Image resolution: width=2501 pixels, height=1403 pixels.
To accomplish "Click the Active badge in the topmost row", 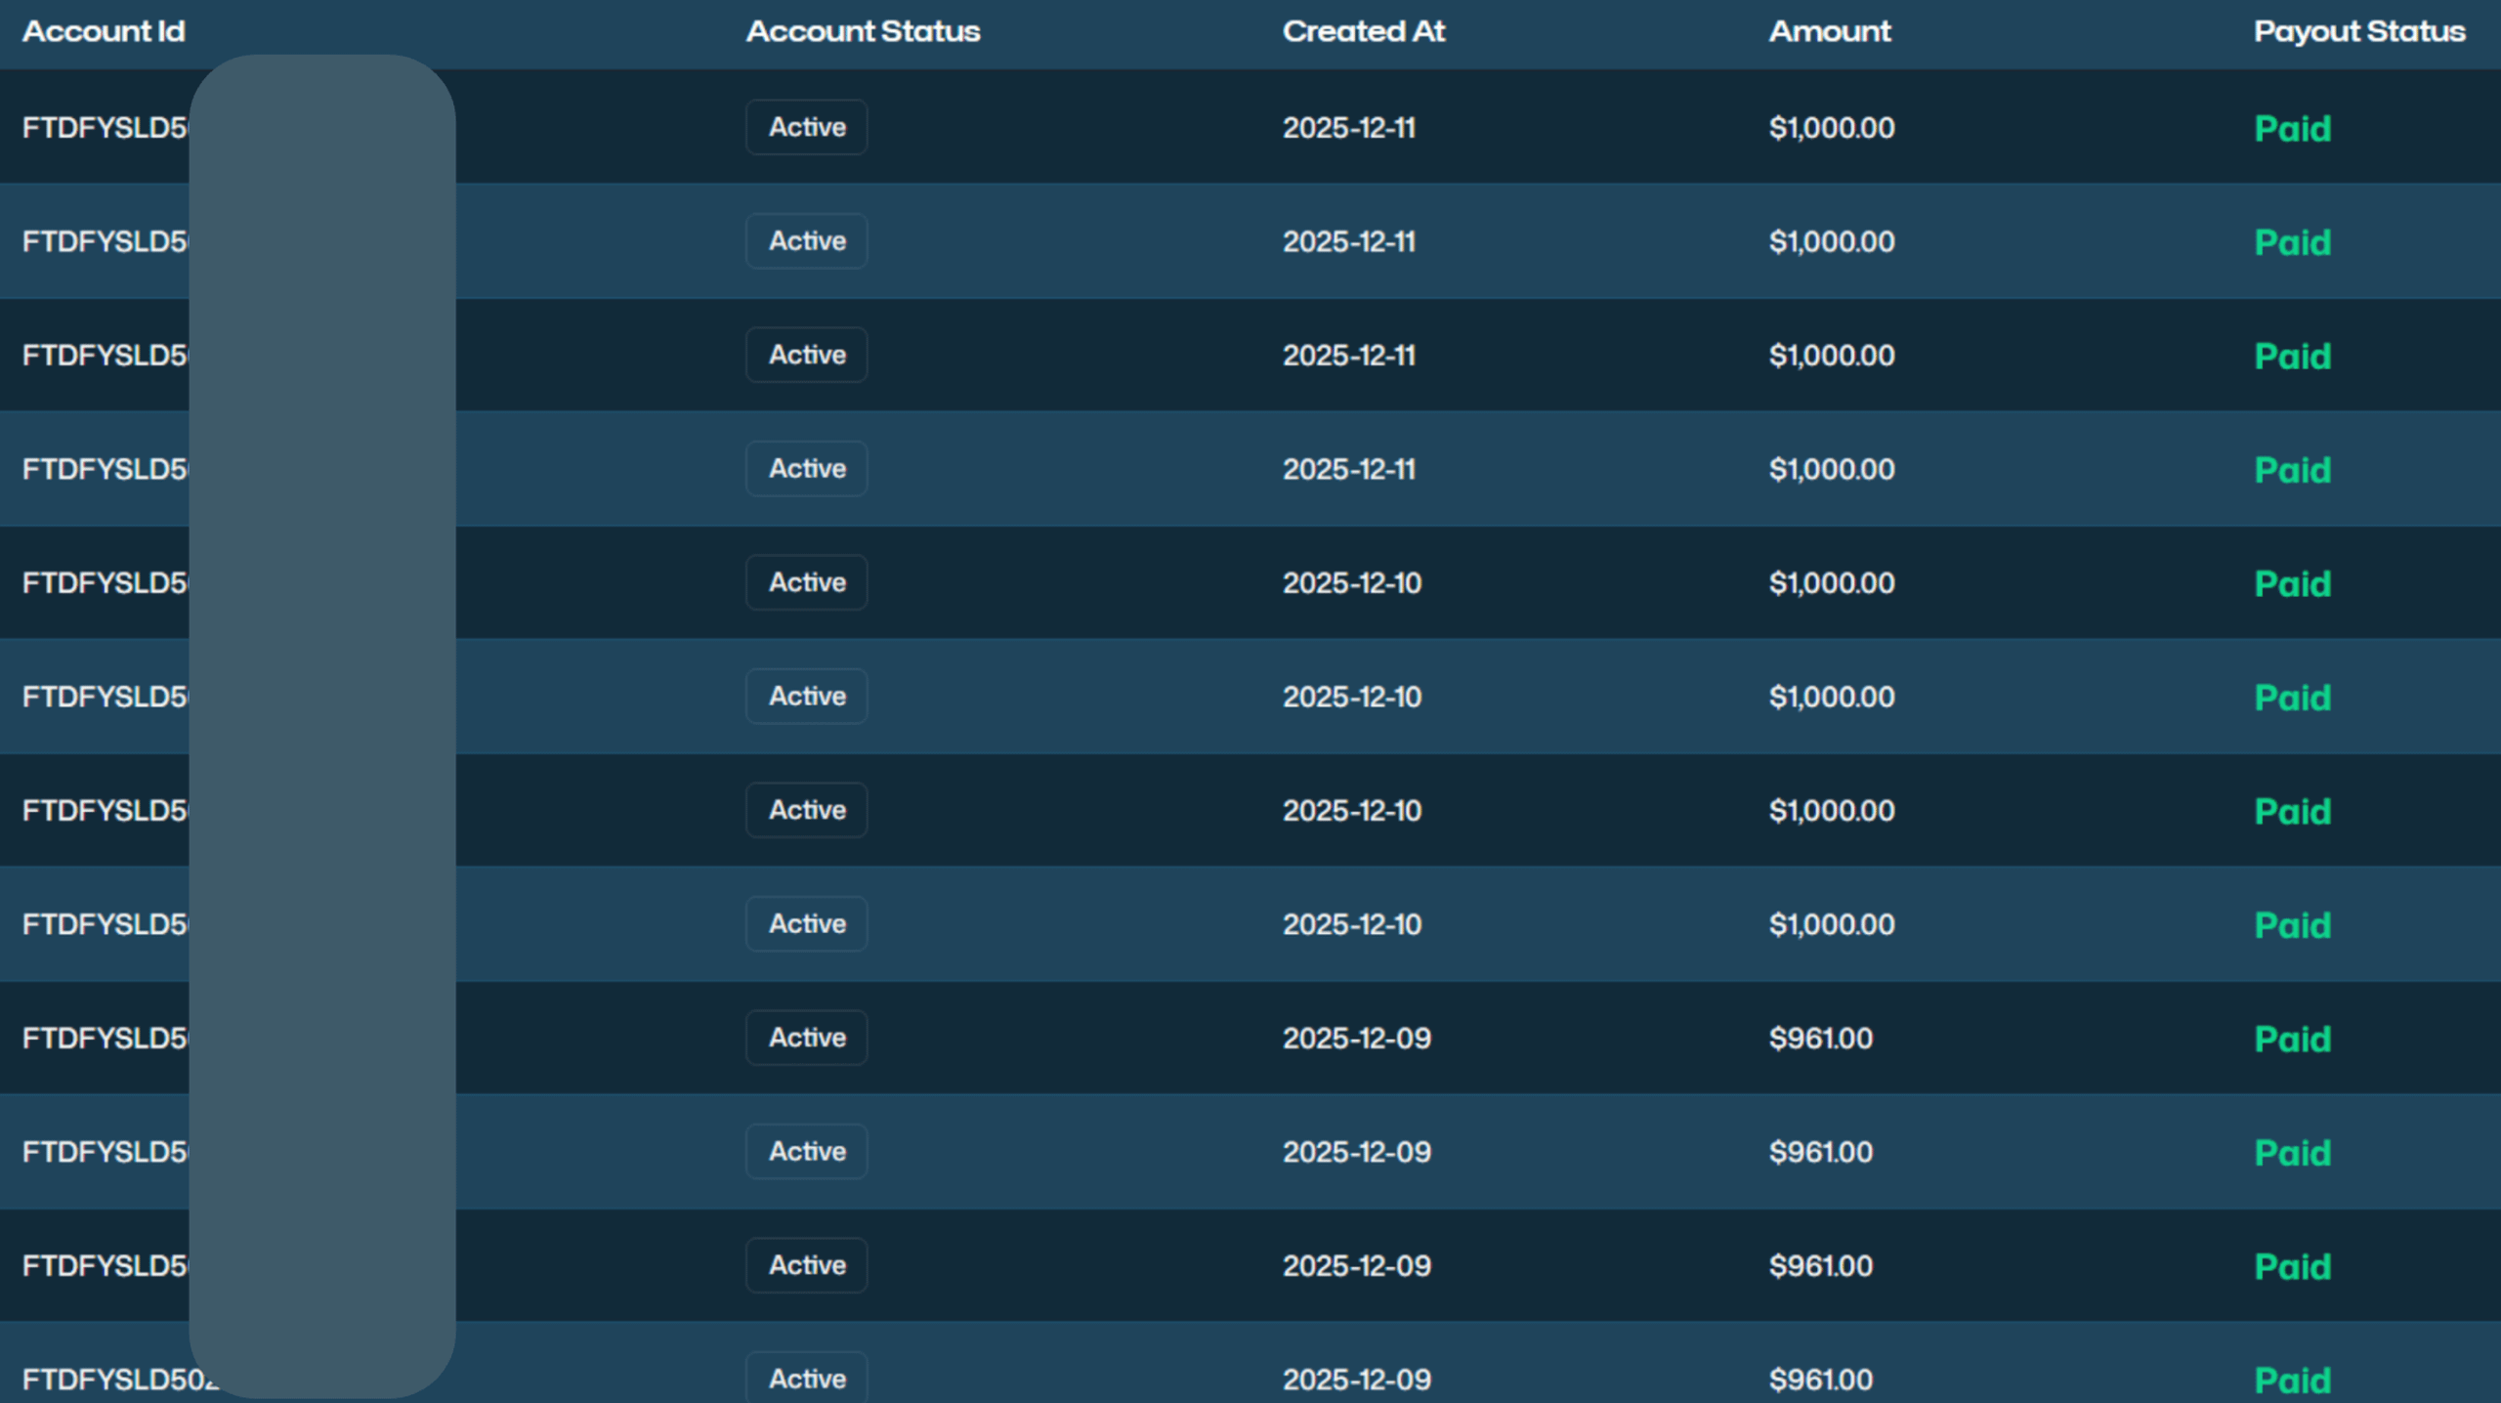I will [x=807, y=127].
